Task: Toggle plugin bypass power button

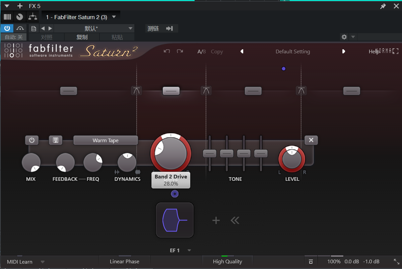Action: click(x=7, y=29)
